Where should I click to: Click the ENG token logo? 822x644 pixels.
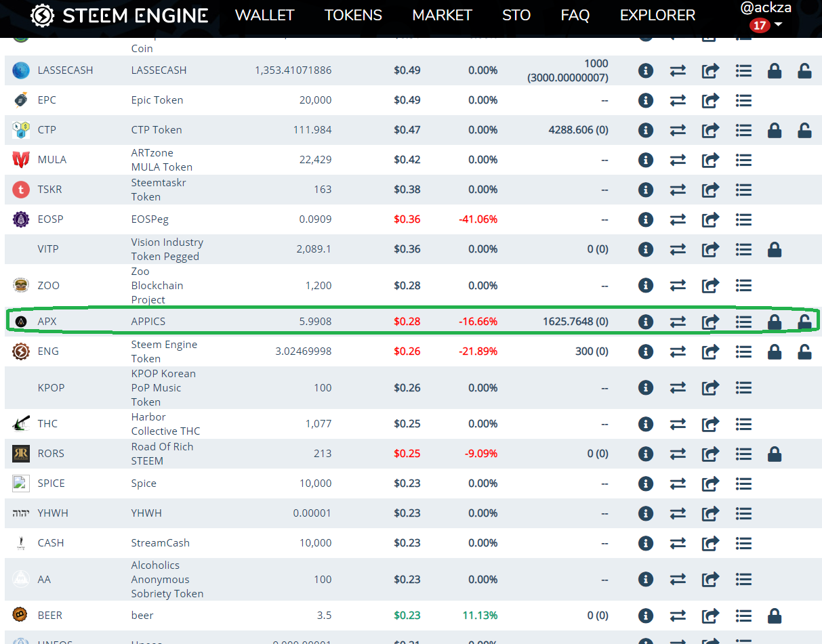21,351
